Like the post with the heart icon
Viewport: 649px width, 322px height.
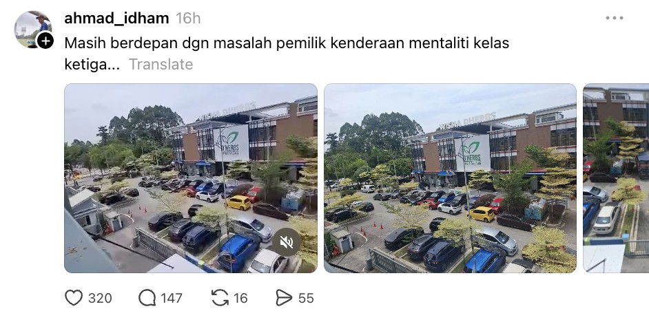[74, 298]
